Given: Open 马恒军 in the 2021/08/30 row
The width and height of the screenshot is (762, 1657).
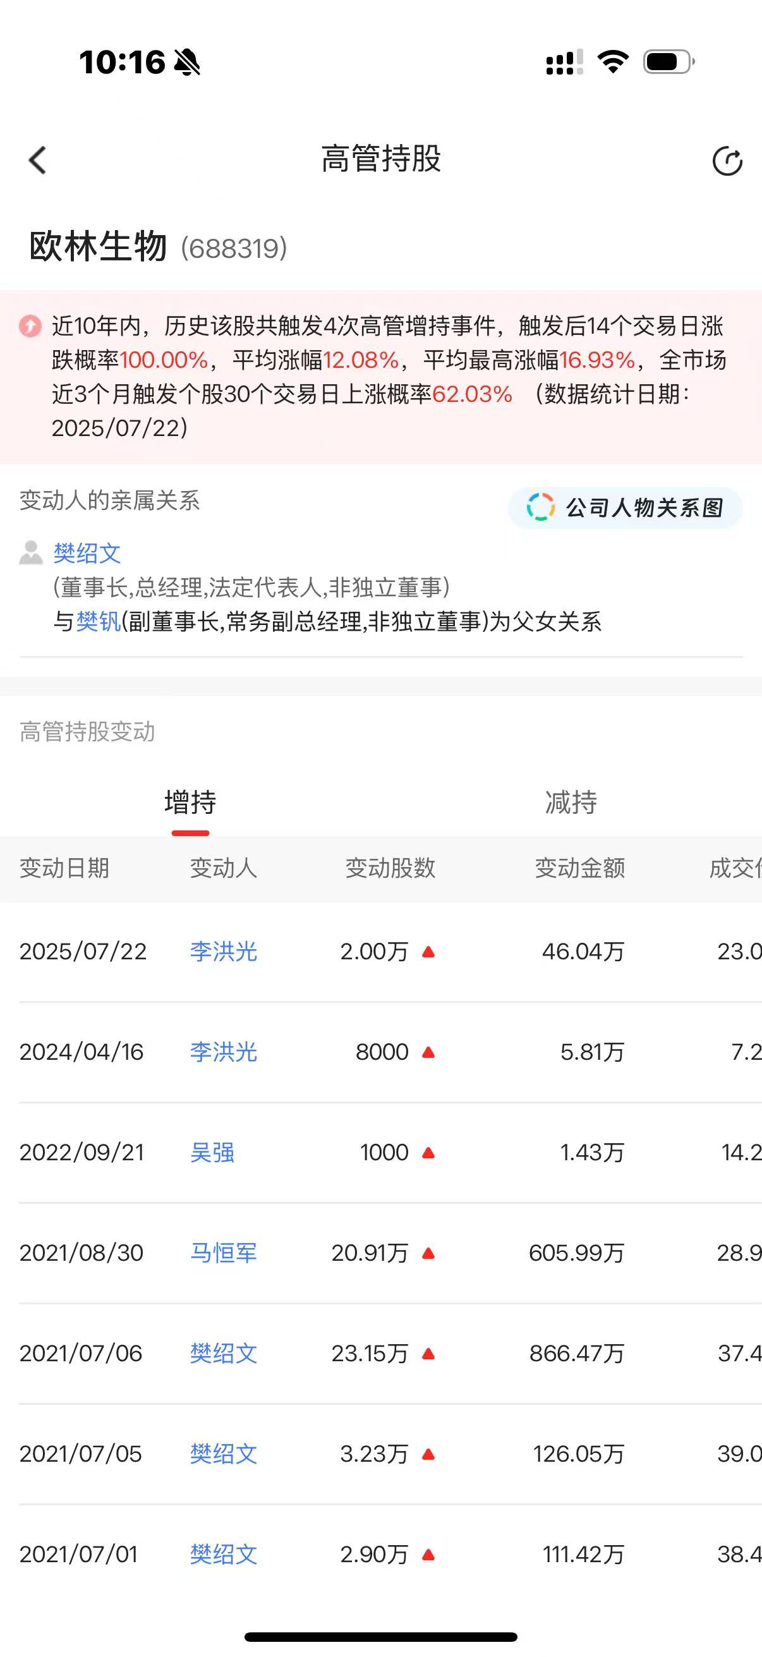Looking at the screenshot, I should (x=223, y=1253).
